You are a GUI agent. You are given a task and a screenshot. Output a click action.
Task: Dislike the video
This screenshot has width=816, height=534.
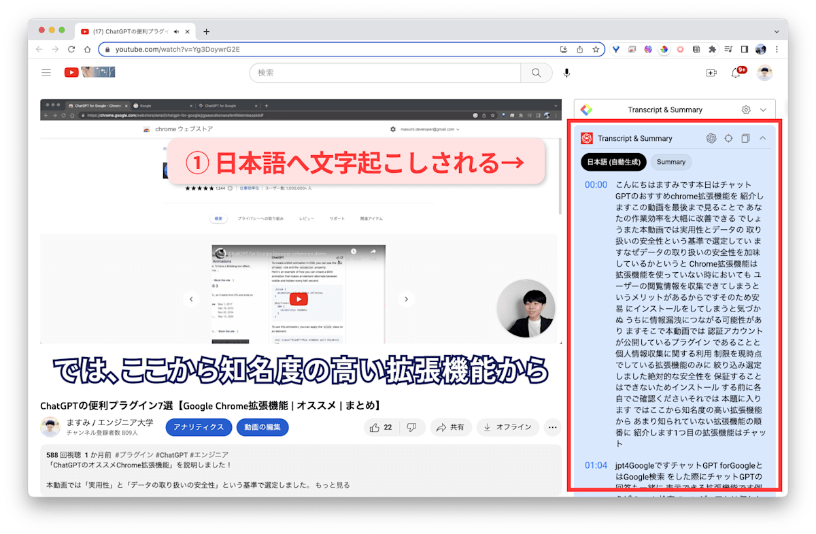point(412,427)
